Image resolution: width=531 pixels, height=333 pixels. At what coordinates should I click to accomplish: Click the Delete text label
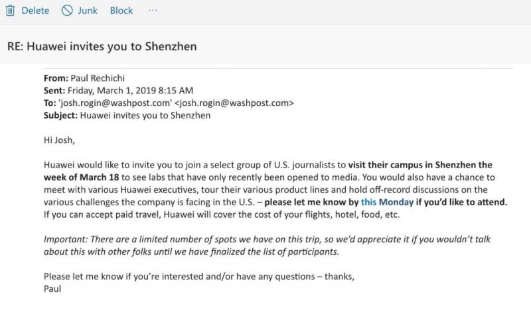pos(35,11)
